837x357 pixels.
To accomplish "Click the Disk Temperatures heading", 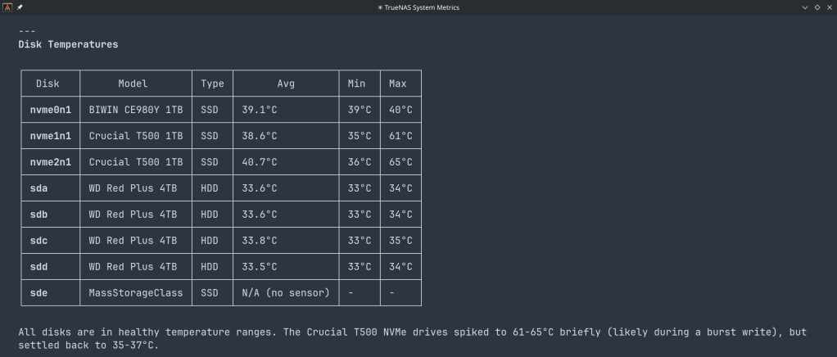I will 68,44.
